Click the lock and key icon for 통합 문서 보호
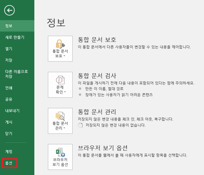The image size is (204, 175). [x=60, y=44]
